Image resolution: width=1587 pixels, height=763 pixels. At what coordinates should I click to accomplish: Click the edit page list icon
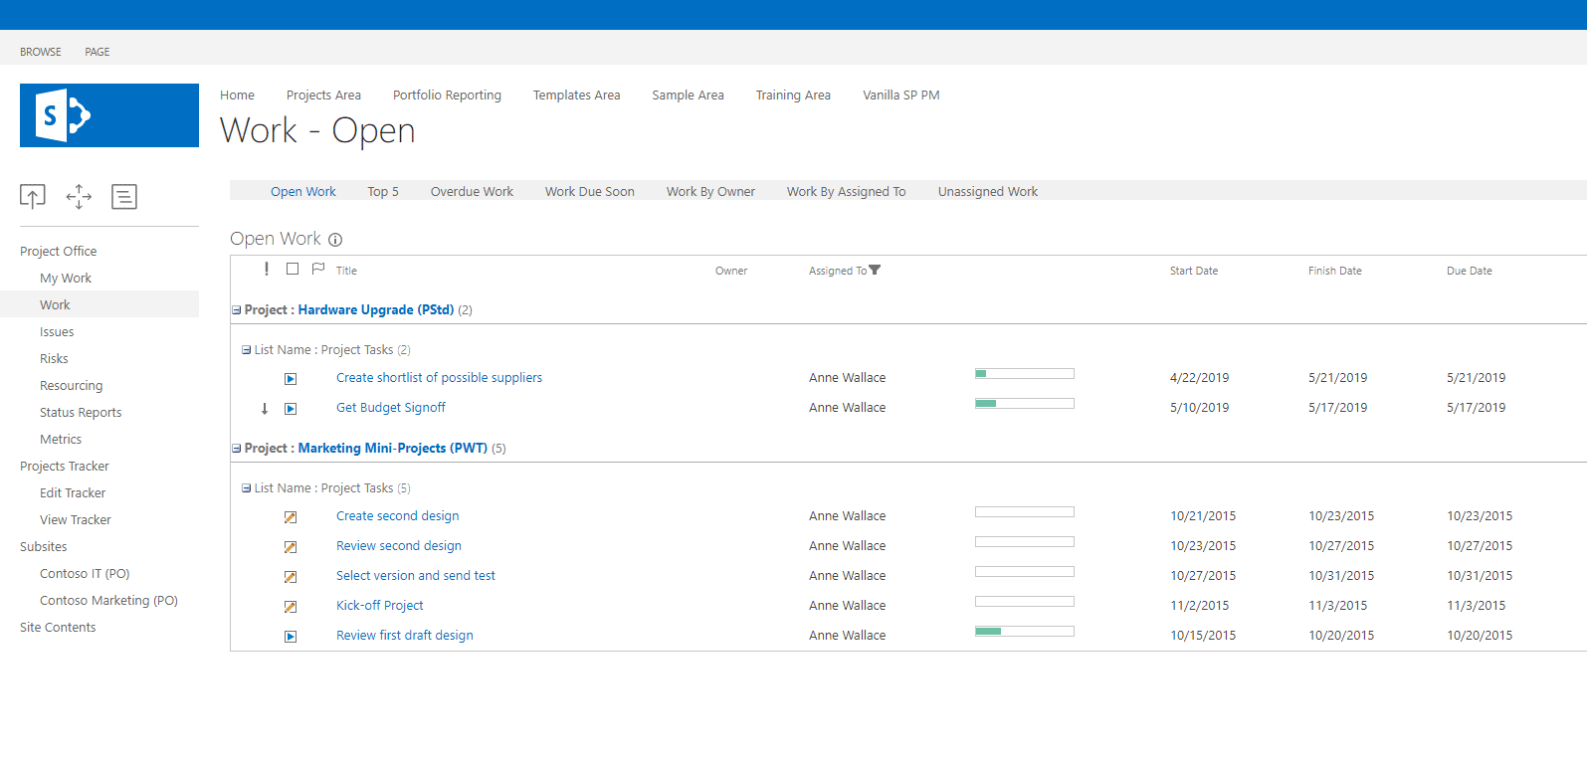point(124,197)
